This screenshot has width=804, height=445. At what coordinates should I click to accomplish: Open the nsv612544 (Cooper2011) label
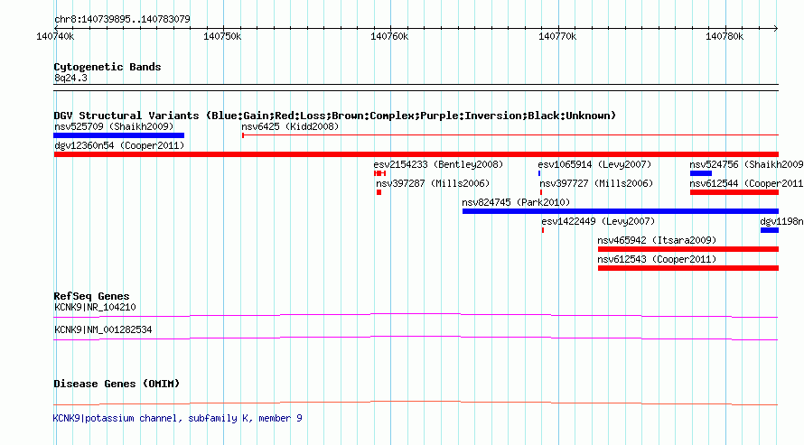(746, 183)
